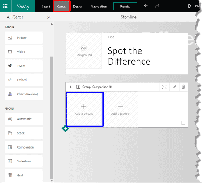Click the Comparison group icon
Image resolution: width=202 pixels, height=183 pixels.
click(10, 147)
